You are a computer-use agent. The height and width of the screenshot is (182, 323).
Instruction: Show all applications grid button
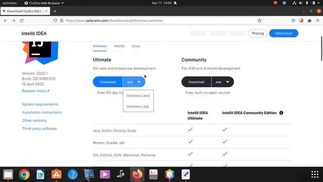315,174
